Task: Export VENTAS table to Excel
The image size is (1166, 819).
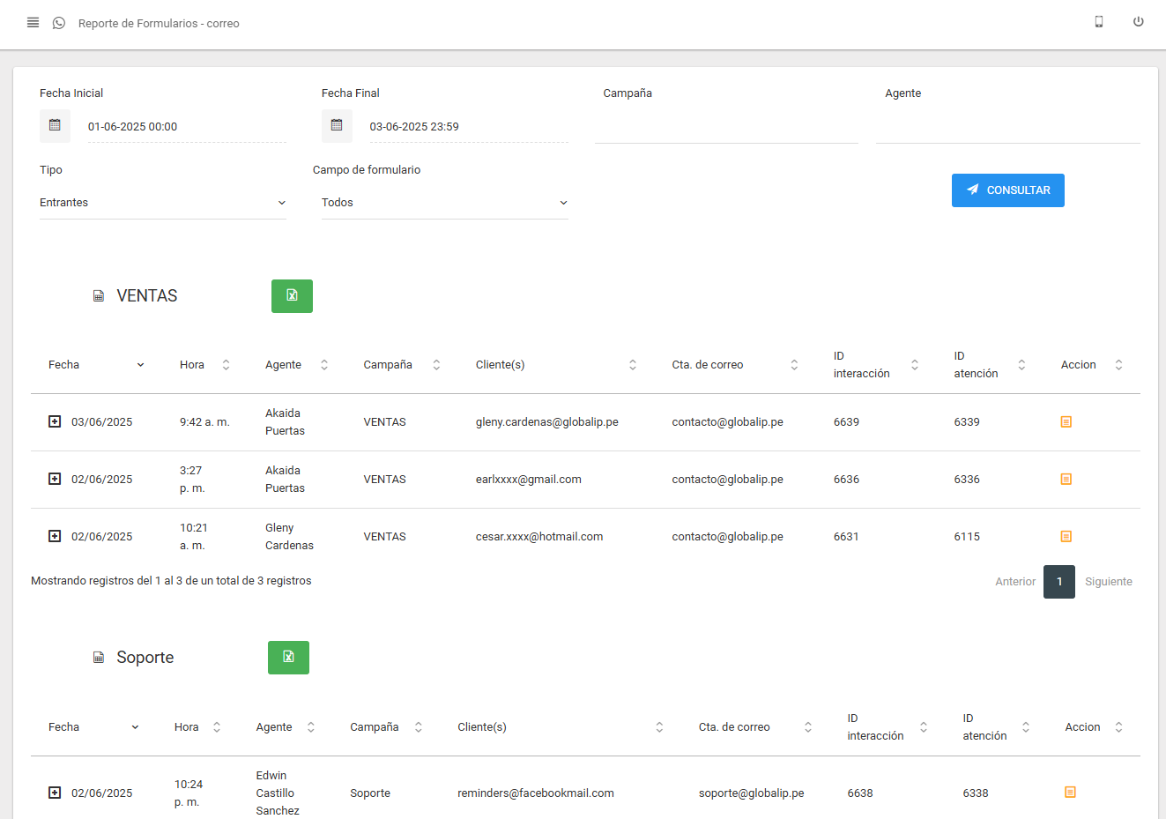Action: coord(292,296)
